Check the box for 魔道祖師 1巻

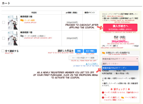[x=3, y=38]
